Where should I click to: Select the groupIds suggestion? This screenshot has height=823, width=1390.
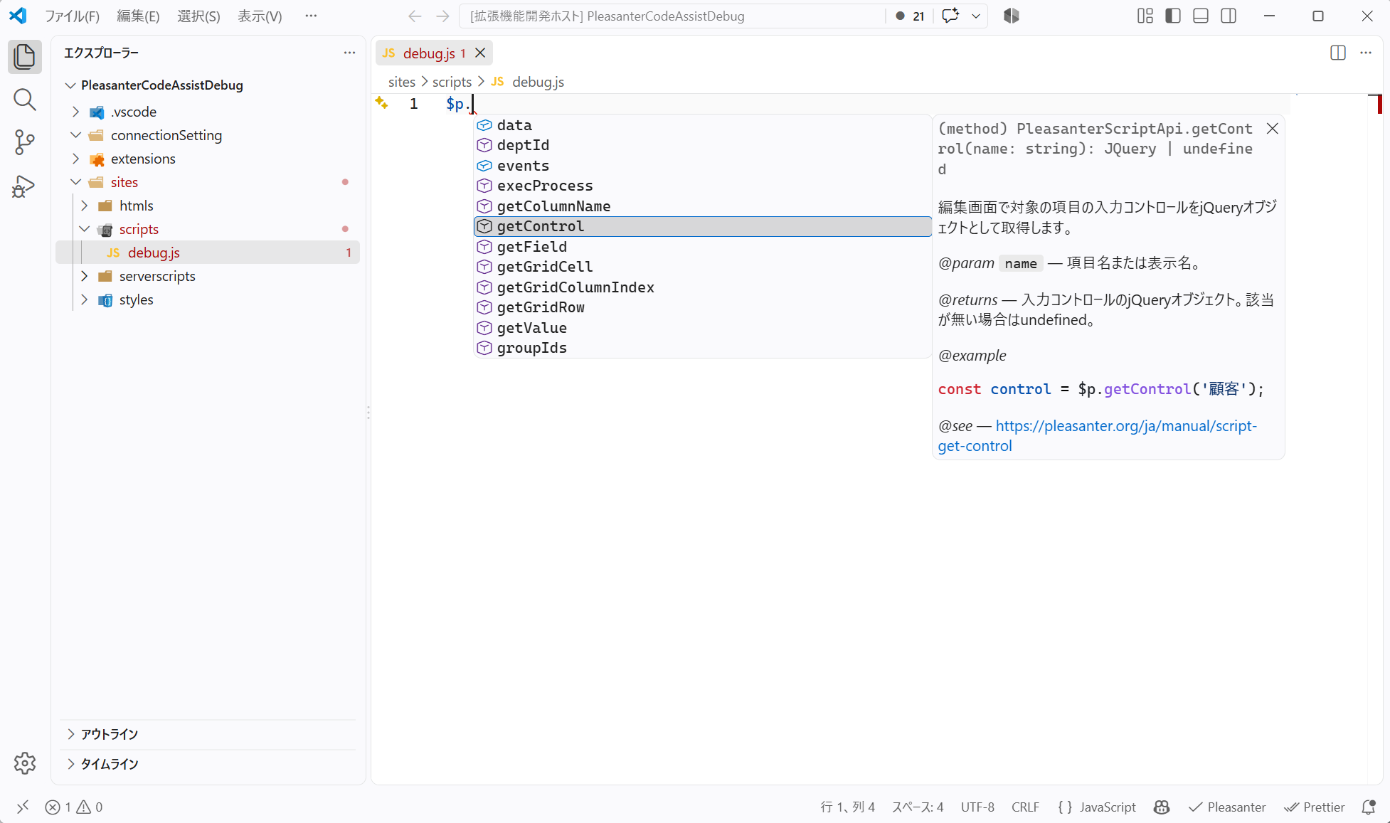click(x=703, y=348)
